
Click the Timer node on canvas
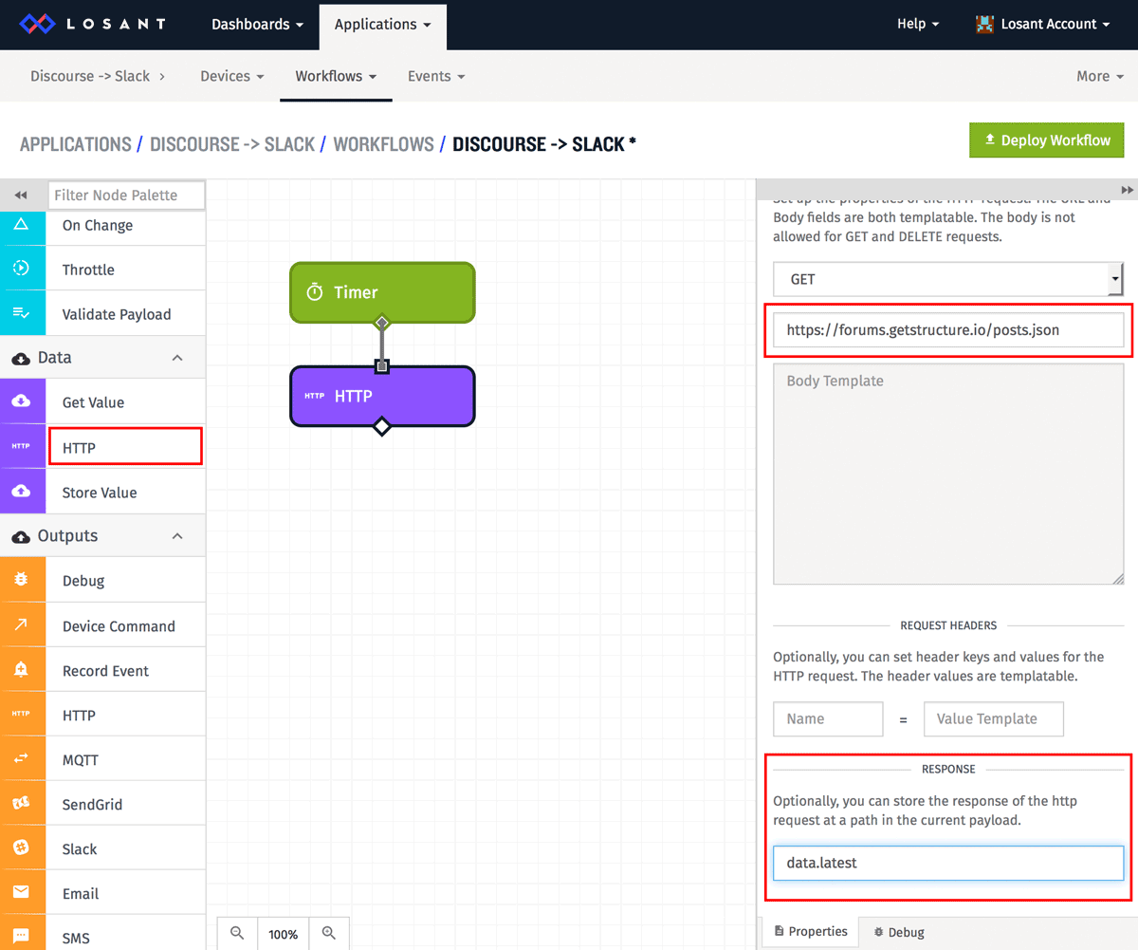382,292
